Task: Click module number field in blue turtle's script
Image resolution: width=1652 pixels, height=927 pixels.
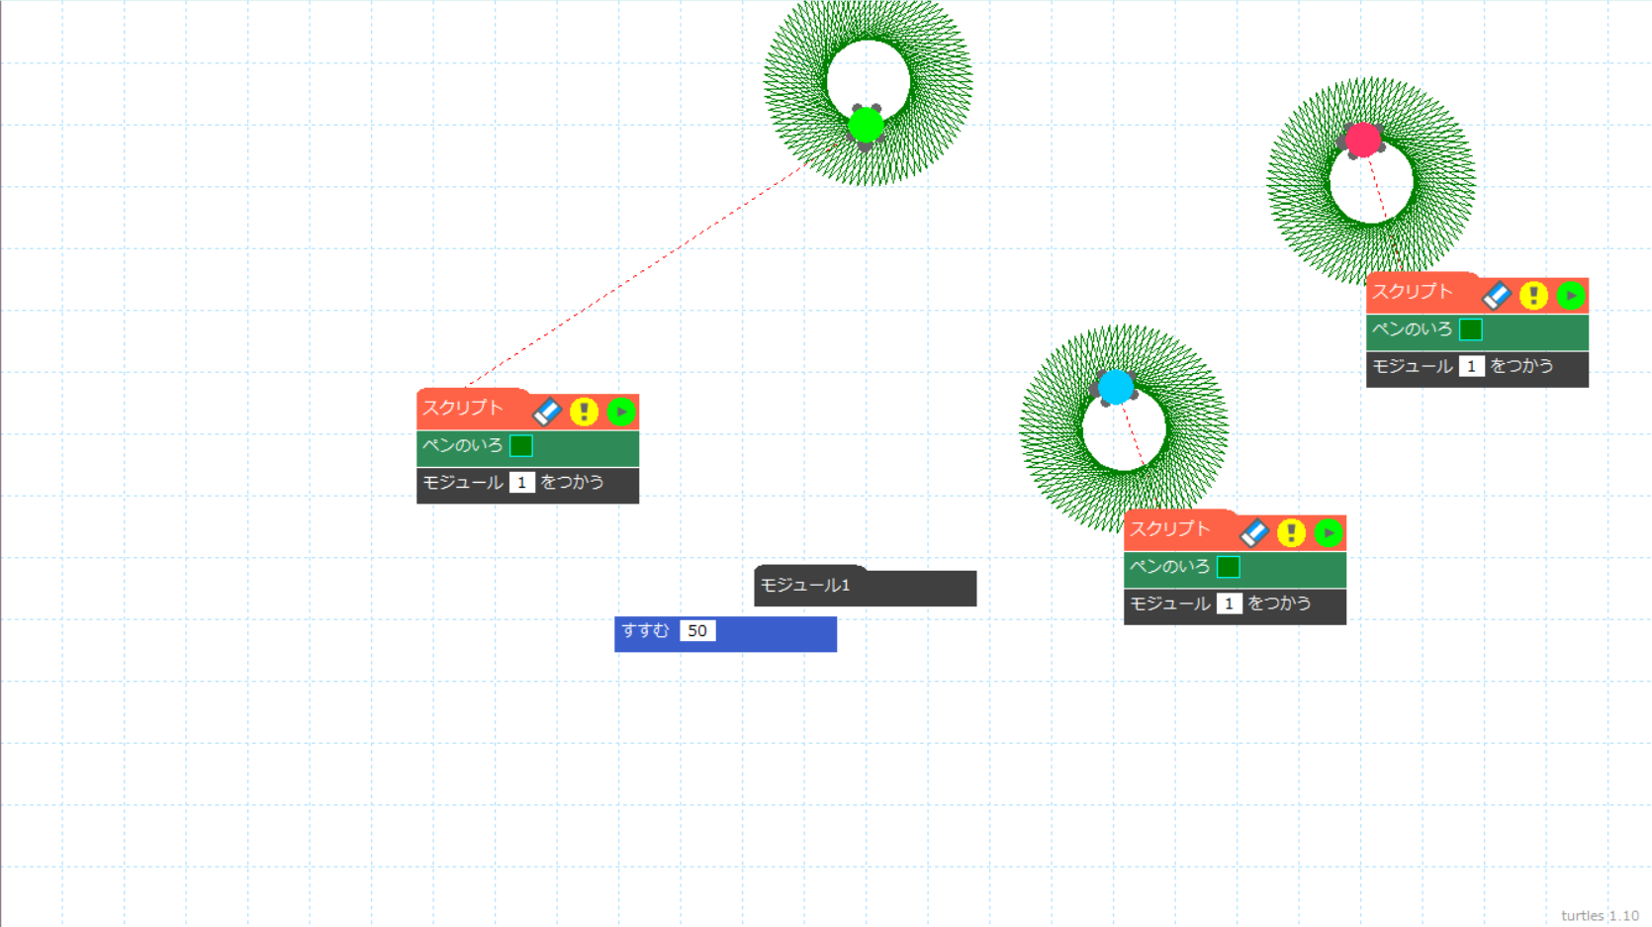Action: pyautogui.click(x=1229, y=603)
